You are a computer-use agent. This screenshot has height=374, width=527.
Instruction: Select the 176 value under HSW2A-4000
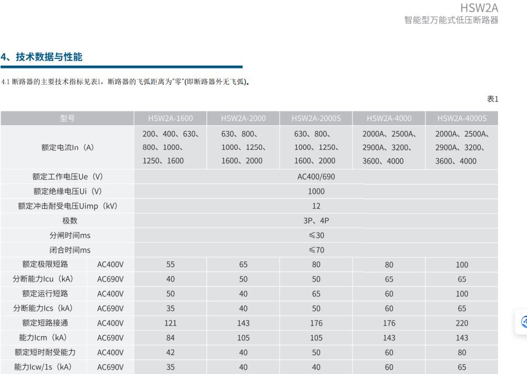pyautogui.click(x=389, y=323)
